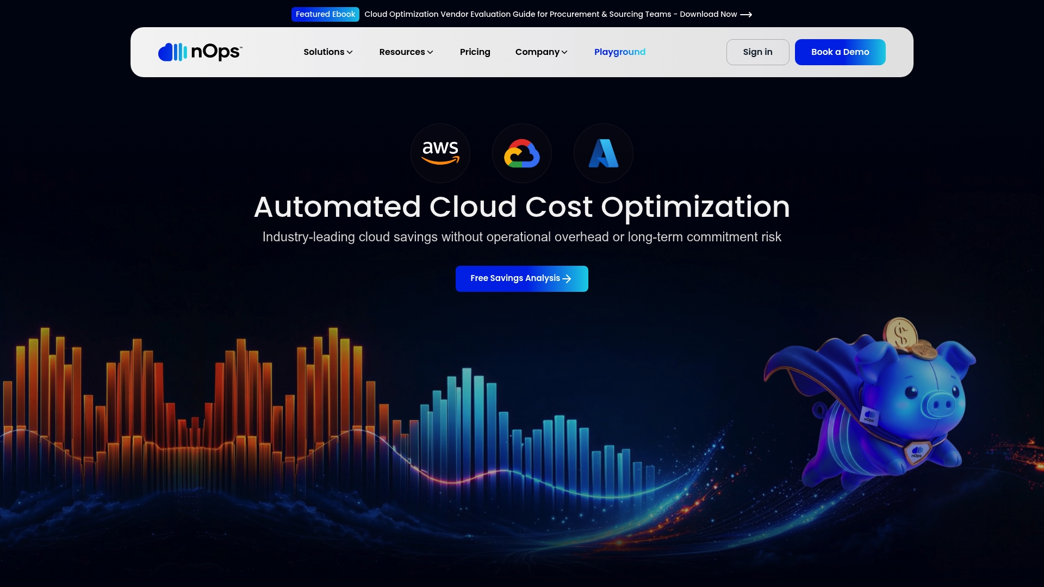Click arrow icon after Download Now
Screen dimensions: 1044x587
746,15
